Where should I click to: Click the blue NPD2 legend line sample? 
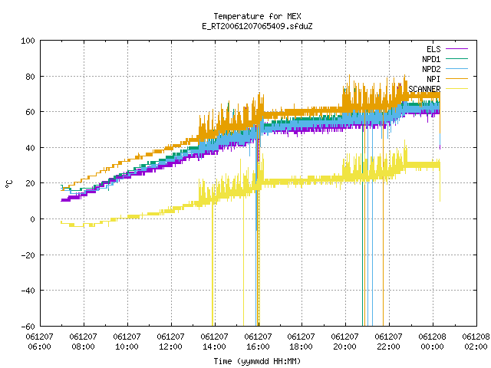click(x=456, y=69)
